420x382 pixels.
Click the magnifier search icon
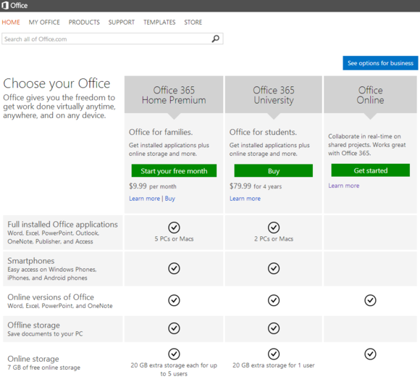pyautogui.click(x=216, y=39)
